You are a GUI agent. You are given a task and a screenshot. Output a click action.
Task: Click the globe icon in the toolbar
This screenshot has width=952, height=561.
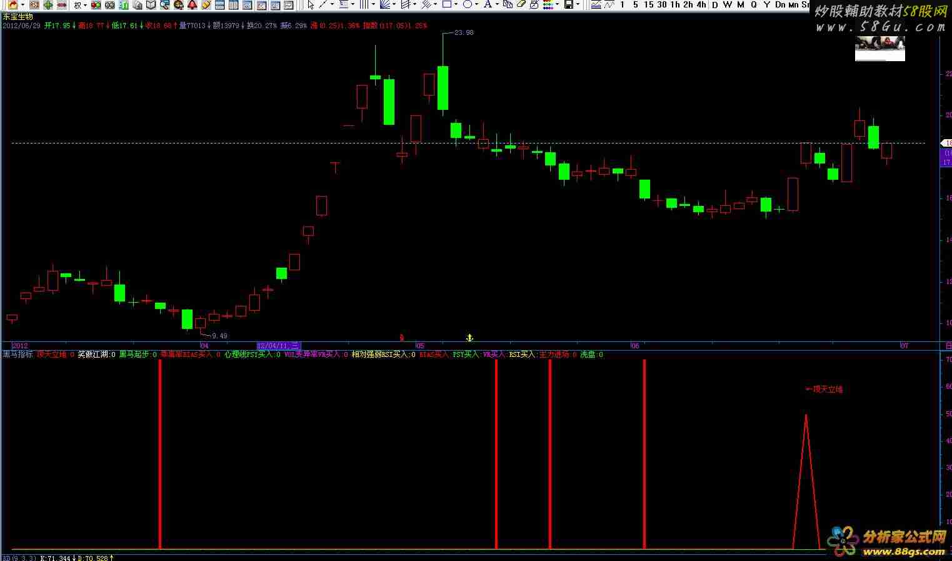click(179, 5)
